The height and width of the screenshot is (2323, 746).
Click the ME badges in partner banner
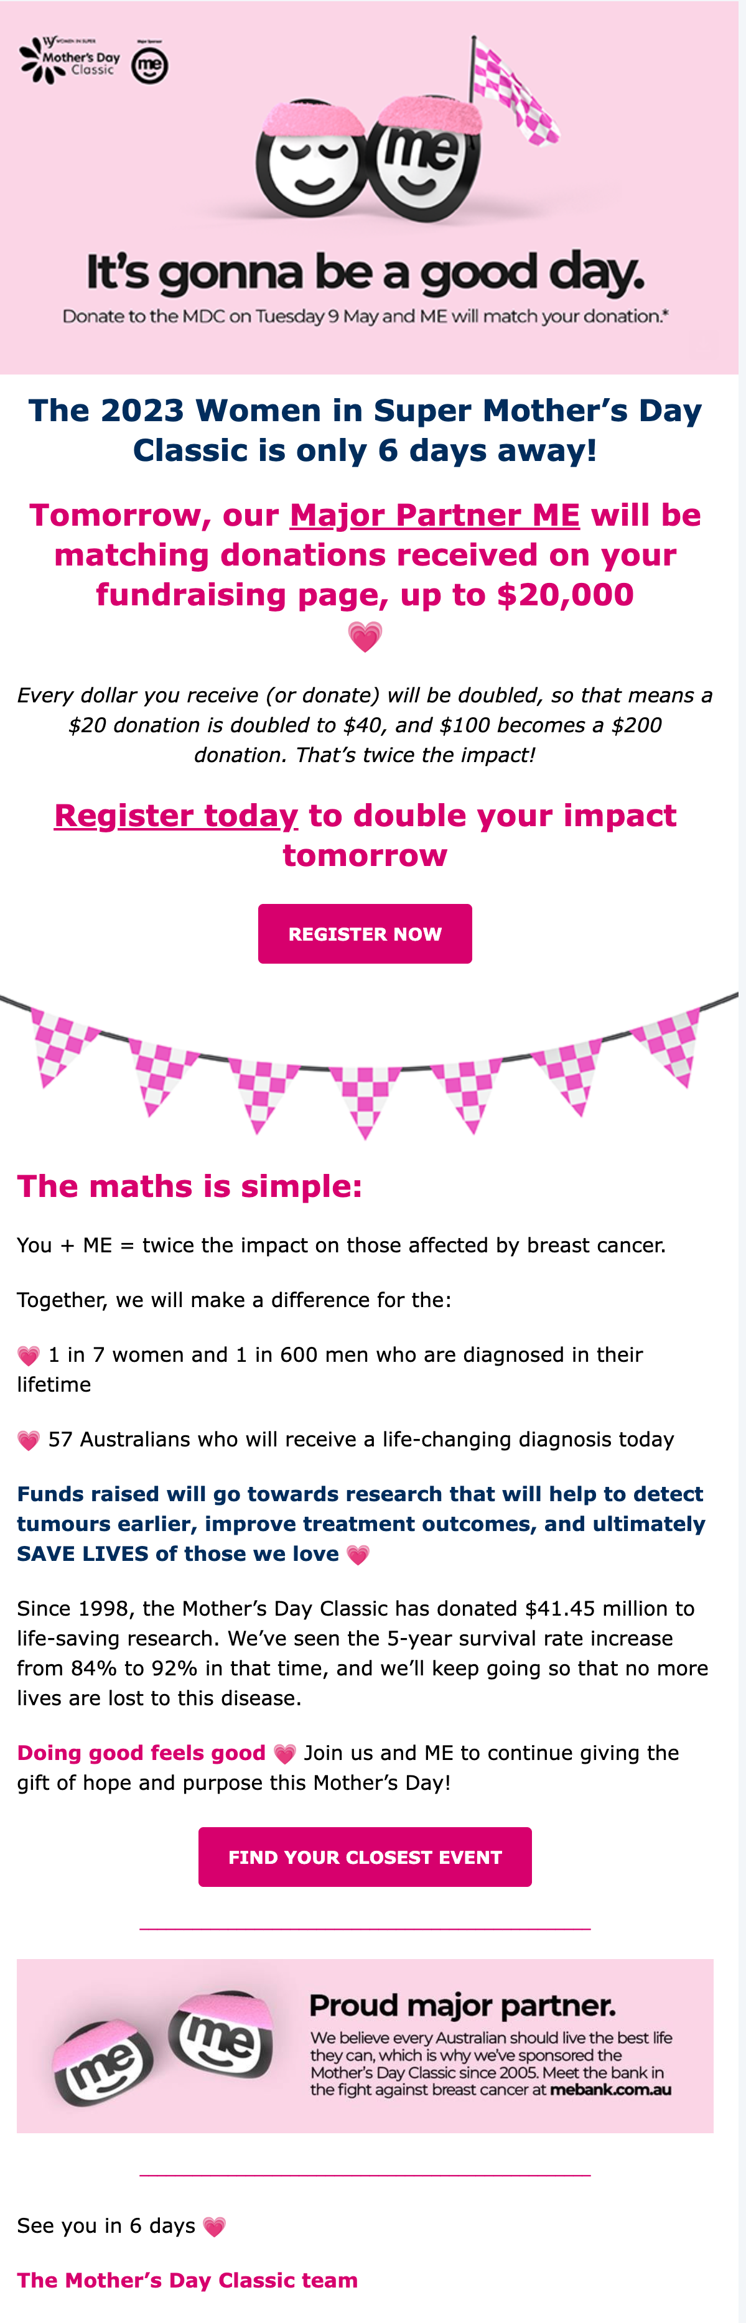pos(164,2046)
